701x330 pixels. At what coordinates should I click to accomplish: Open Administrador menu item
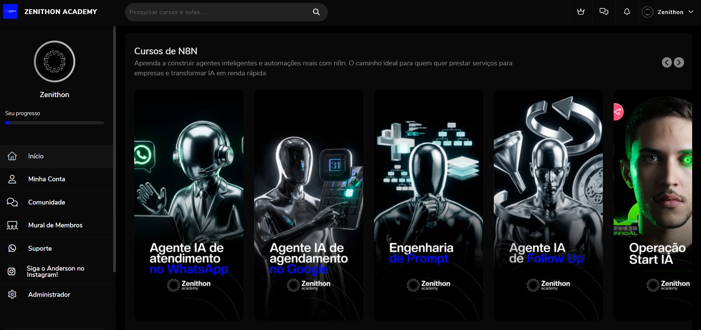point(57,295)
